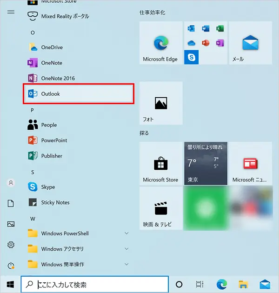Open the フォト tile
Viewport: 279px width, 293px height.
point(161,103)
